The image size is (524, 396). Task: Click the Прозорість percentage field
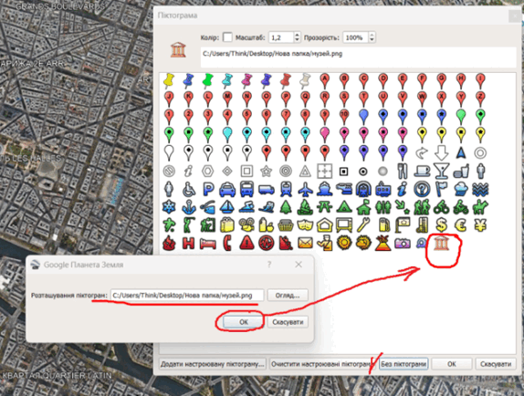coord(356,37)
